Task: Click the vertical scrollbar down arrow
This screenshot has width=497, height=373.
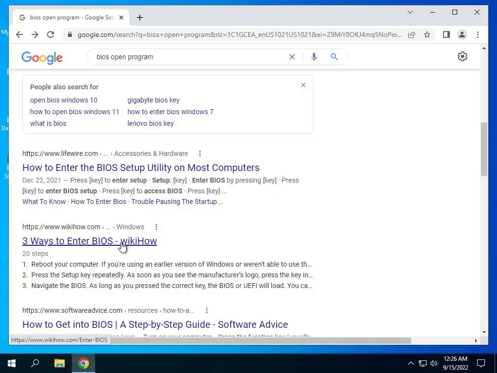Action: click(x=484, y=332)
